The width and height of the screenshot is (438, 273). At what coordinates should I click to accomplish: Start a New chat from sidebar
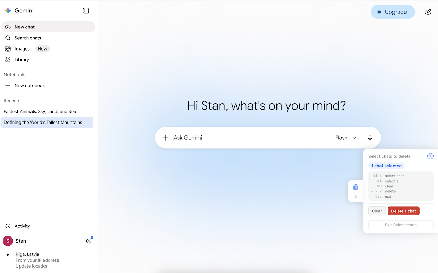click(48, 27)
